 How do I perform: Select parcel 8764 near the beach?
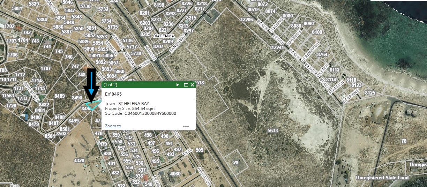point(322,54)
